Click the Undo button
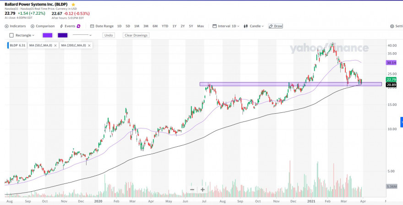403x205 pixels. (x=109, y=35)
